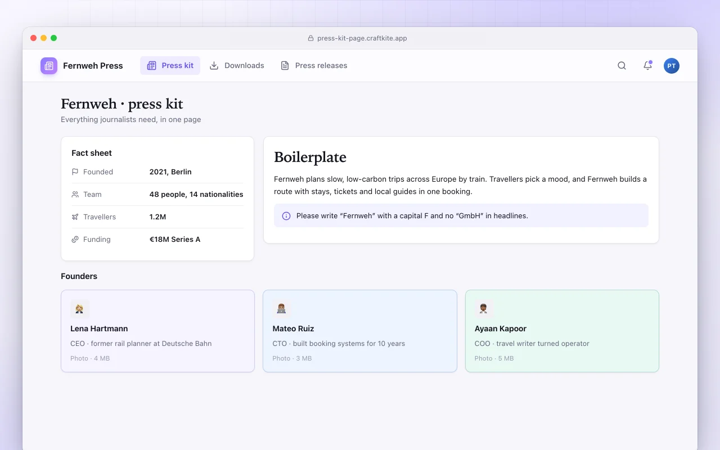Click the 'Team' label
Screen dimensions: 720x450
coord(92,195)
